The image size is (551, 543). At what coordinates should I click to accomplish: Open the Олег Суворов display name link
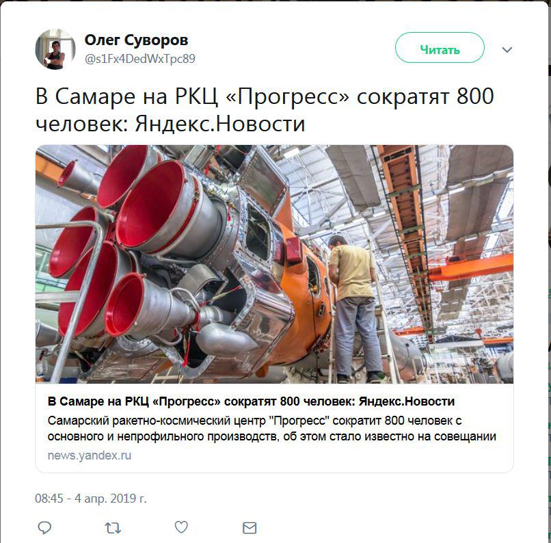136,40
